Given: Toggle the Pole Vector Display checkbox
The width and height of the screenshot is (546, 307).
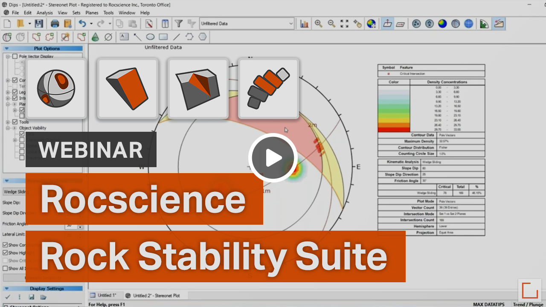Looking at the screenshot, I should 15,56.
